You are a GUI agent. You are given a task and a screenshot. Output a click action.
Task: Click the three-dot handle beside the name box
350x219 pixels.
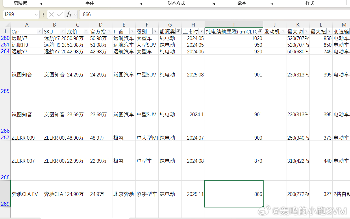click(x=43, y=14)
